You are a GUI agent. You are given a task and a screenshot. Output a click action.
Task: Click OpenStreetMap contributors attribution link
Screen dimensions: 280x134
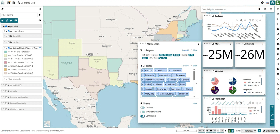click(x=48, y=131)
